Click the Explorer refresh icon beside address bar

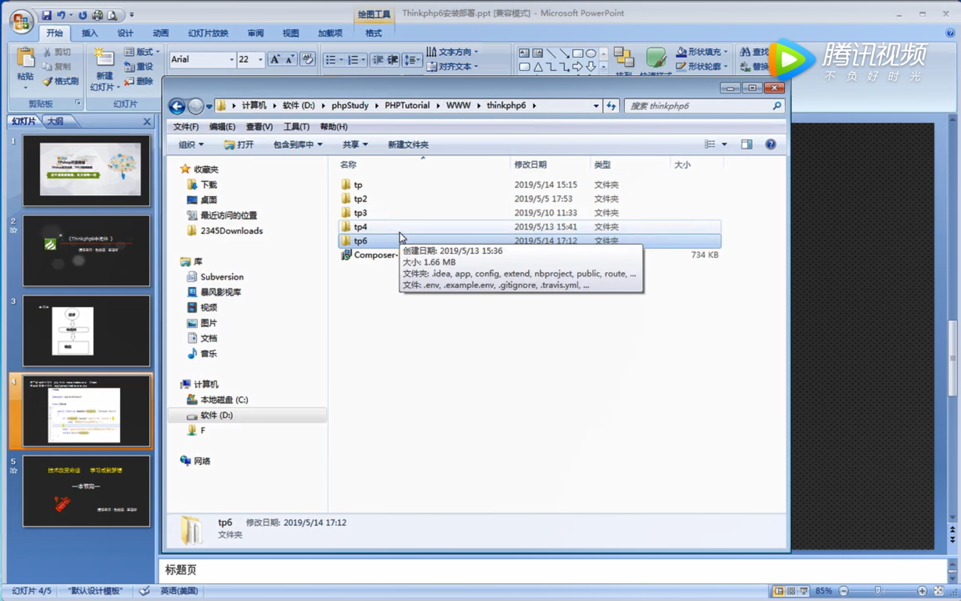[611, 106]
